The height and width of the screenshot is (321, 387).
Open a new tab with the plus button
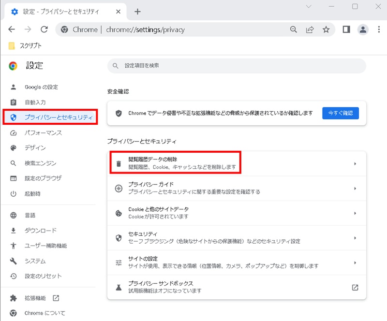(x=138, y=11)
